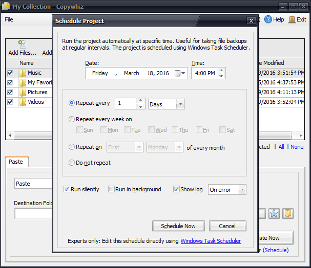This screenshot has height=268, width=311.
Task: Uncheck the My Favorites row checkbox
Action: (x=10, y=82)
